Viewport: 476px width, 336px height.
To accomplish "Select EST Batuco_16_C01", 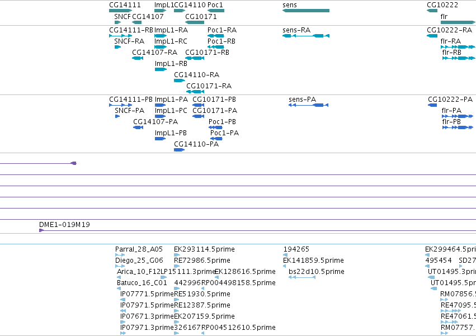I will [119, 288].
